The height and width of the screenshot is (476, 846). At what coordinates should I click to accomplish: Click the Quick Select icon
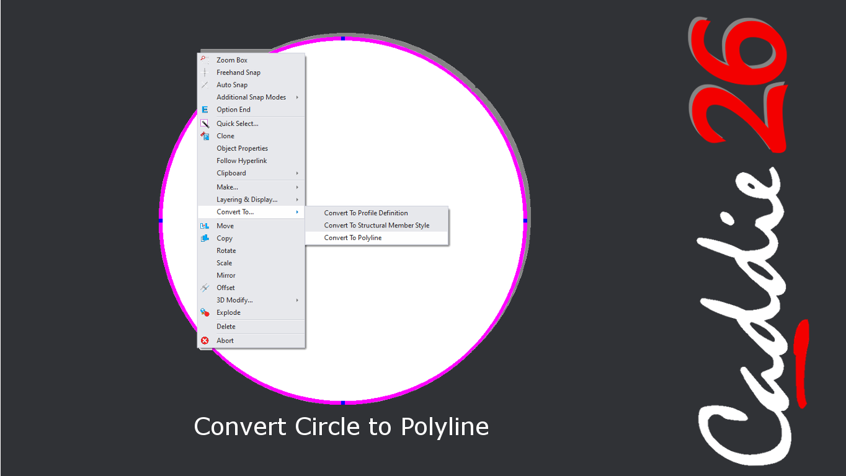[x=205, y=123]
